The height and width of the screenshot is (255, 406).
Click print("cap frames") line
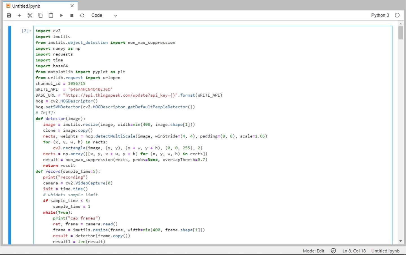pos(76,218)
